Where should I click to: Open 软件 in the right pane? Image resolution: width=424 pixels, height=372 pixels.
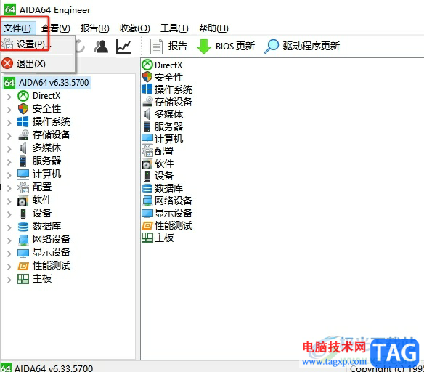(x=158, y=163)
